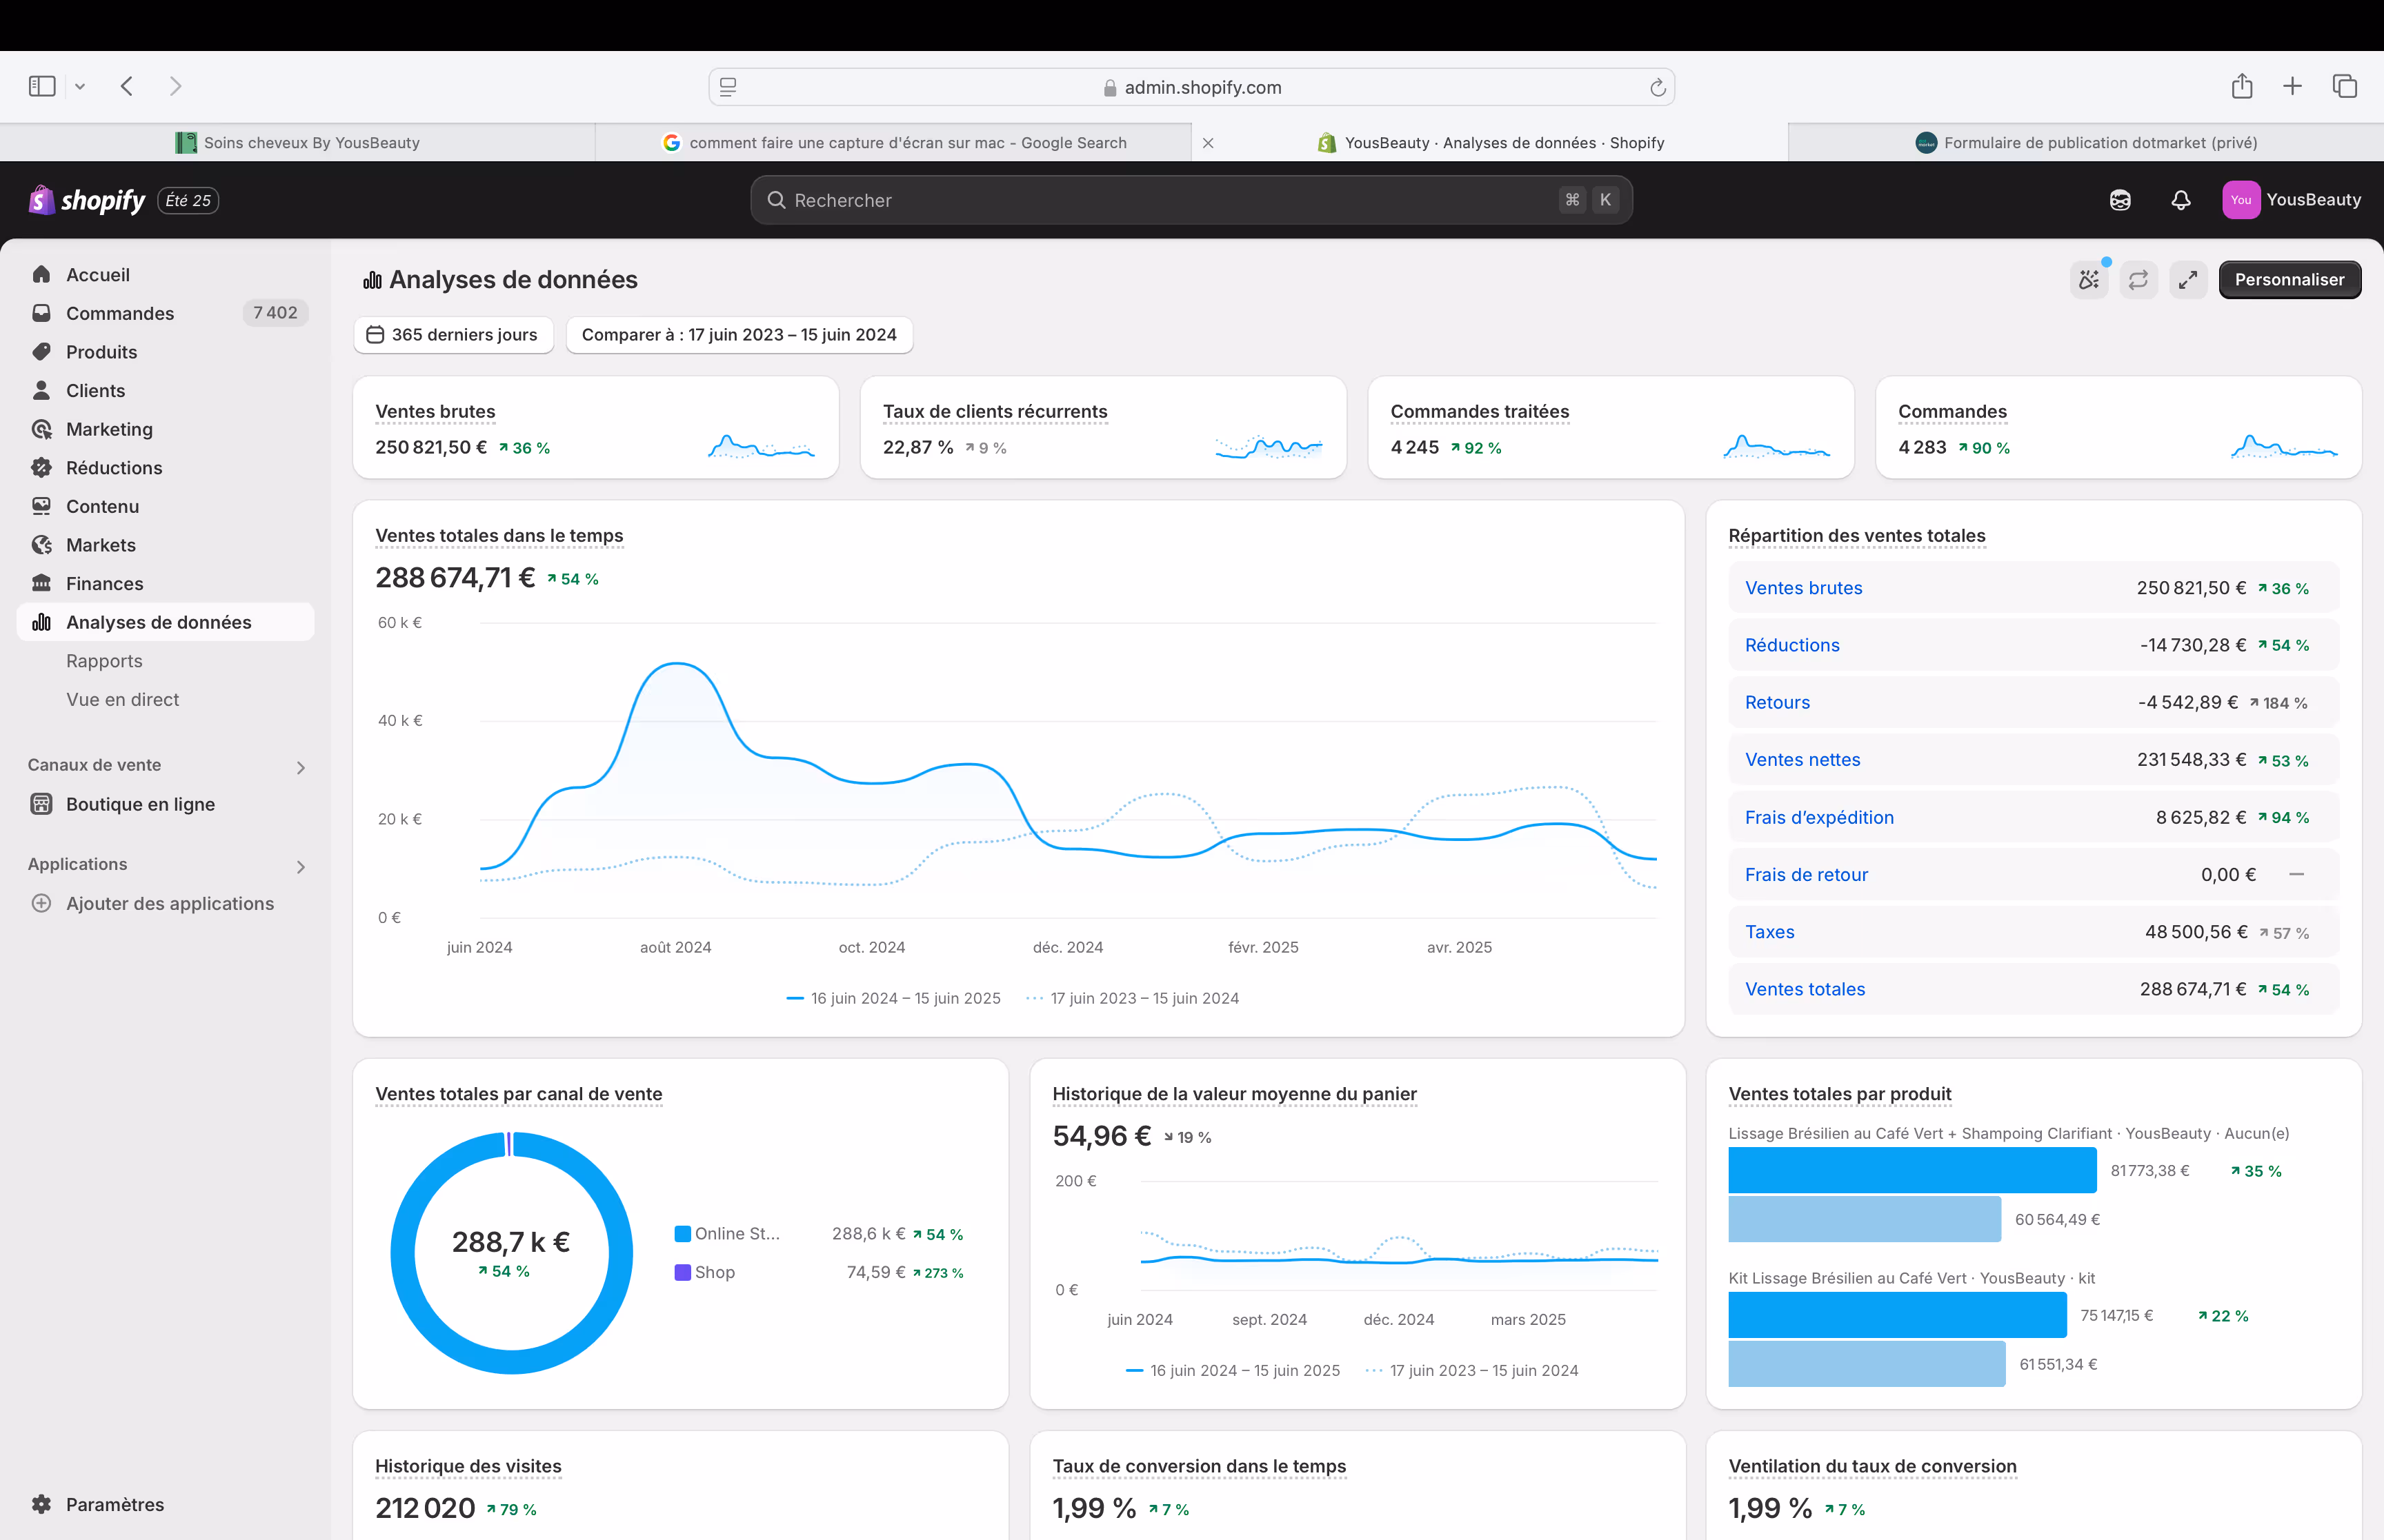
Task: Click the Safari sidebar toggle icon
Action: click(42, 86)
